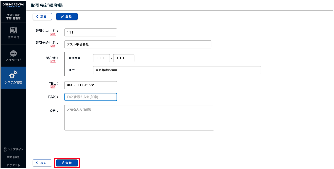The height and width of the screenshot is (169, 334).
Task: Click inside the メモ memo textarea
Action: (139, 118)
